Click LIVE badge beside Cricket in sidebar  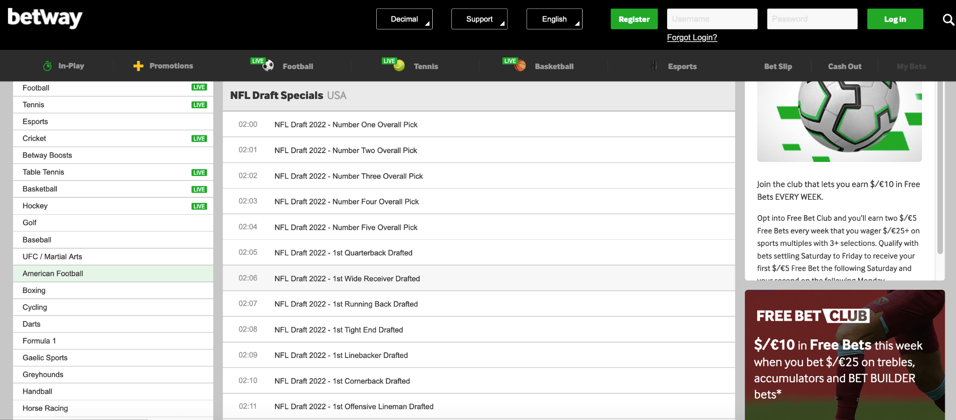tap(199, 139)
